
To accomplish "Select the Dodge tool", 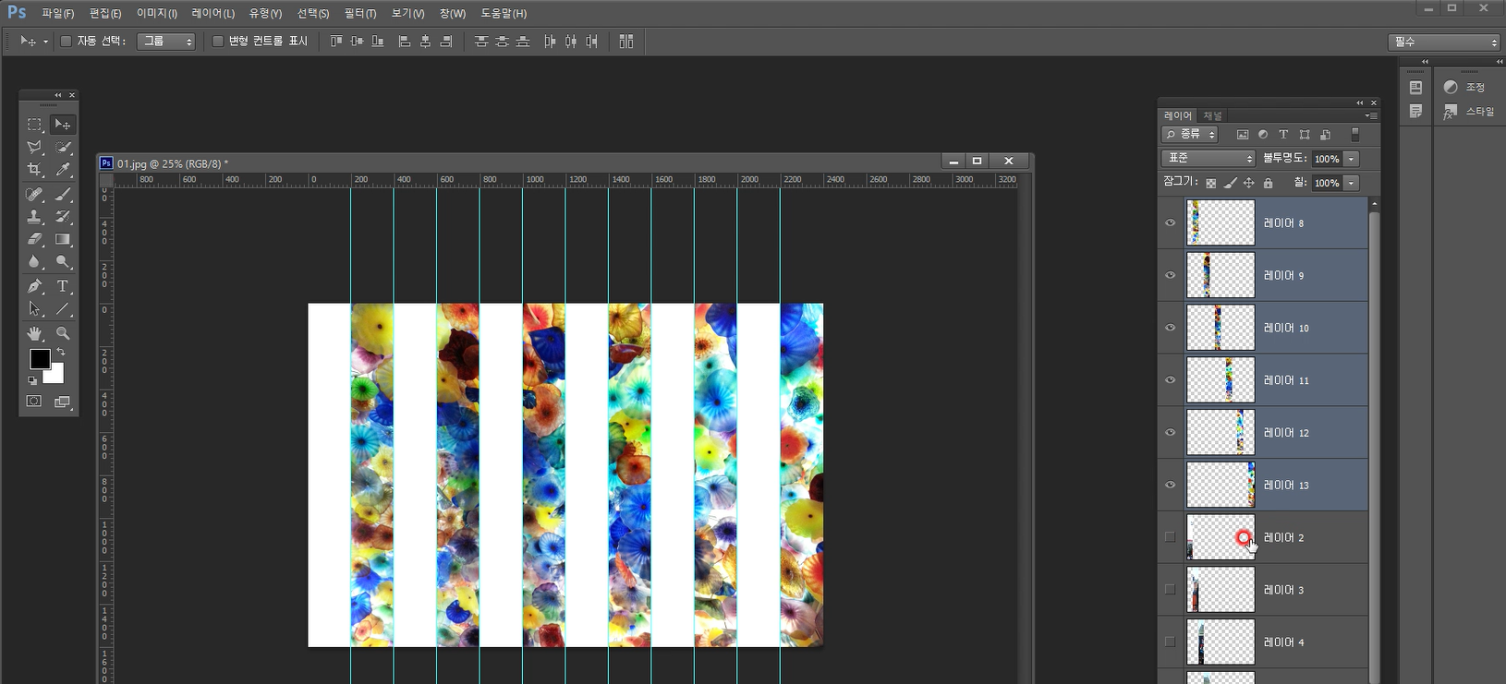I will coord(63,262).
